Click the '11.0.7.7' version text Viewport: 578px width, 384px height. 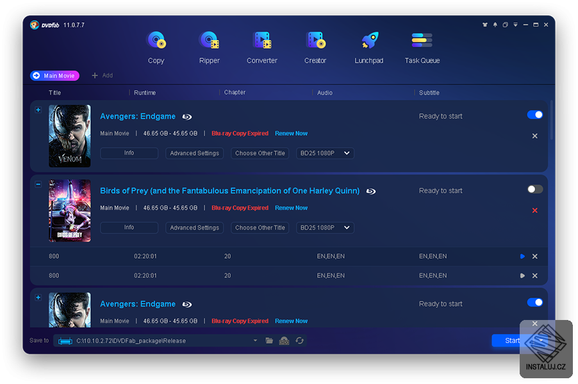coord(74,25)
